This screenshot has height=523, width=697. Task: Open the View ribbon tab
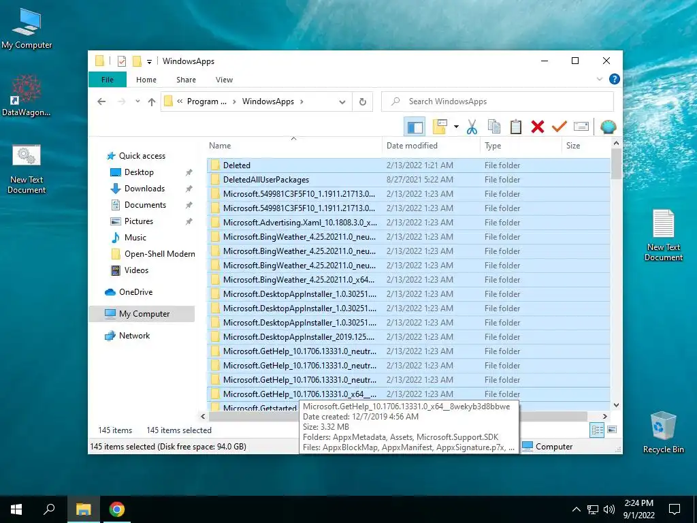(x=224, y=80)
